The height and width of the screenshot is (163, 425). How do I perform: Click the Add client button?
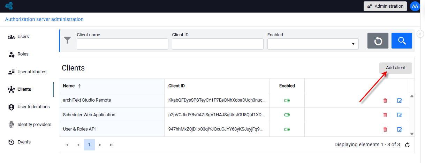coord(396,68)
